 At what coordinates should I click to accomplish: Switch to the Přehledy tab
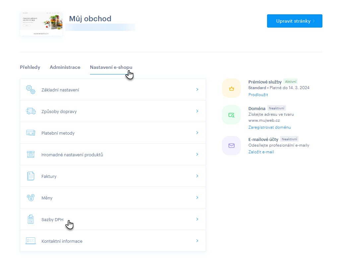(x=30, y=67)
